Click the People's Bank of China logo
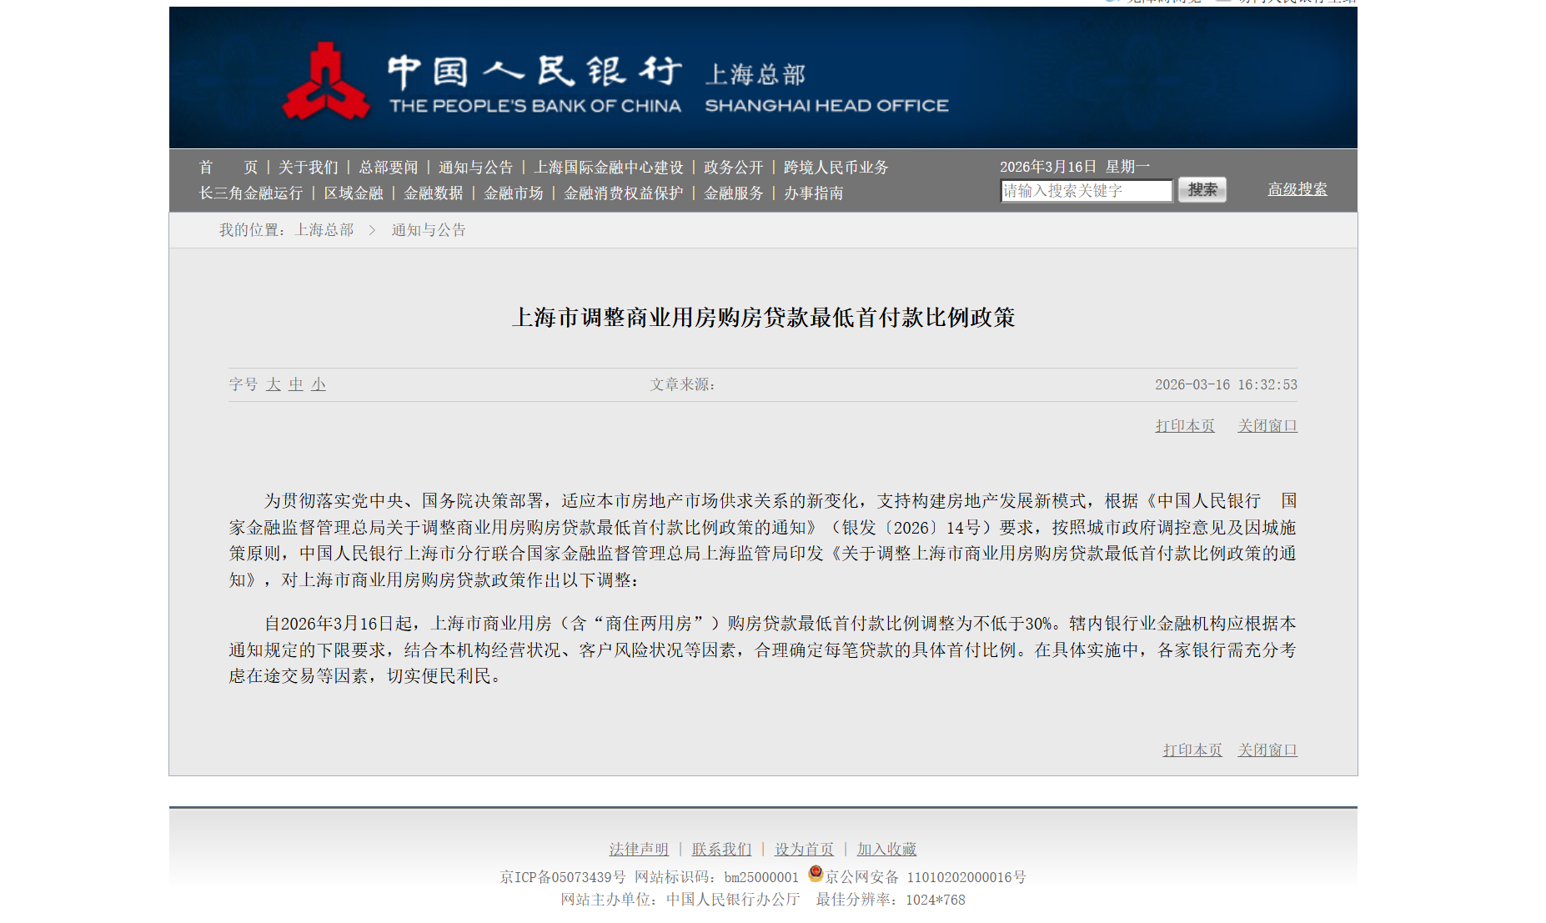The image size is (1546, 923). click(328, 79)
